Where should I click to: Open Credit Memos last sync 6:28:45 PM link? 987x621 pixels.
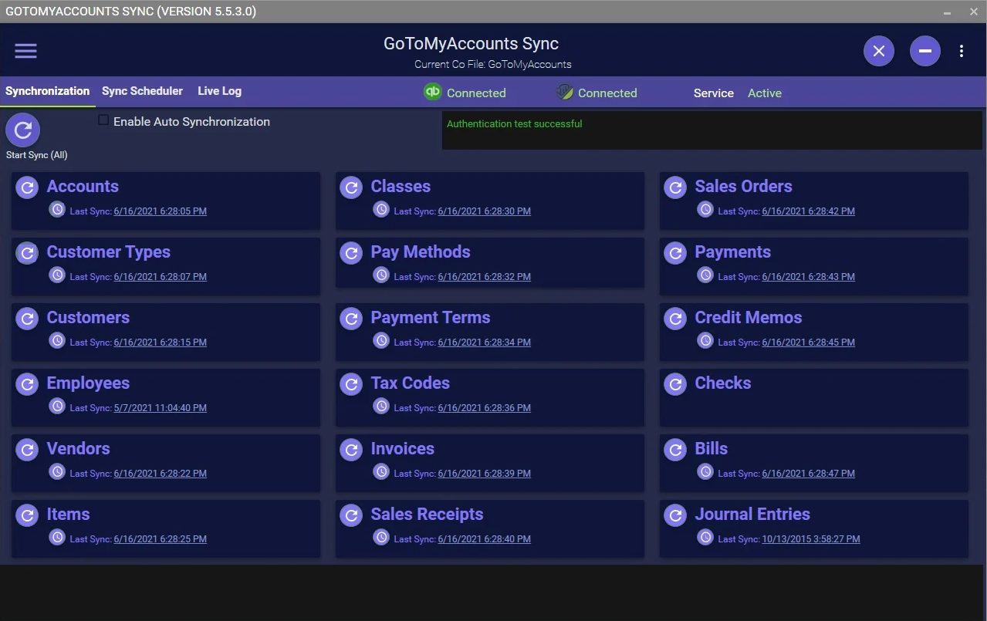808,343
